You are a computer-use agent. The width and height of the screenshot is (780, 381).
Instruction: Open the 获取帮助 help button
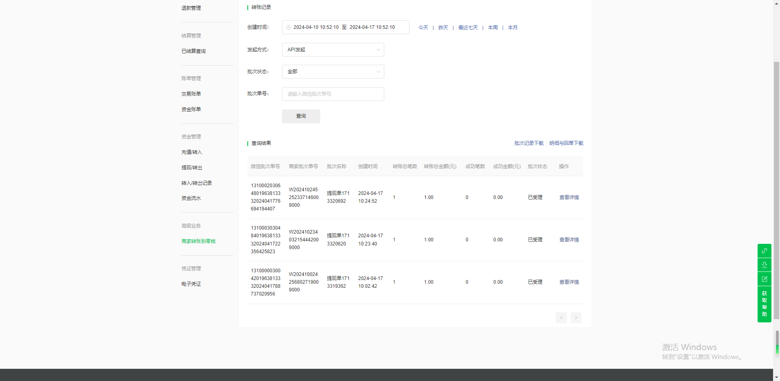(x=764, y=304)
